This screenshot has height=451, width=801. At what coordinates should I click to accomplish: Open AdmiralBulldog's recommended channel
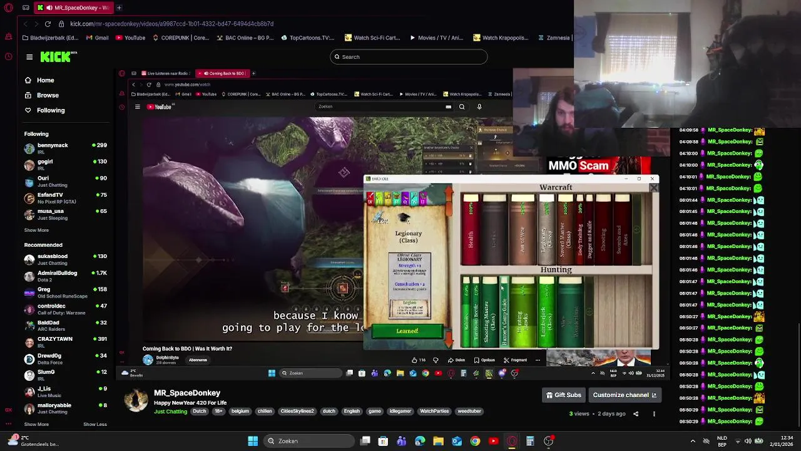click(66, 276)
